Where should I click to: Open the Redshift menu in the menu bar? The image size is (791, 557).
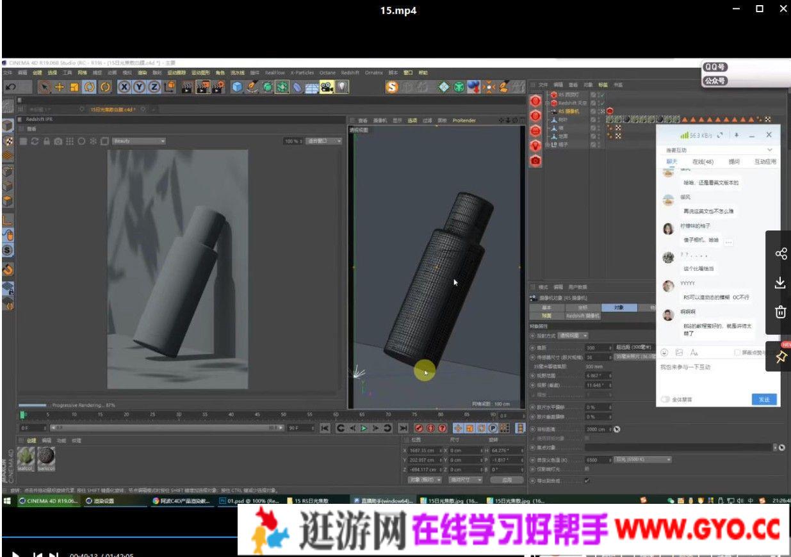[x=350, y=72]
